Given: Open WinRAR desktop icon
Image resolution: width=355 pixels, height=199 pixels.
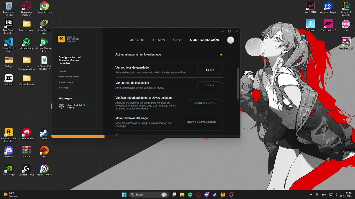Looking at the screenshot, I should tap(27, 152).
